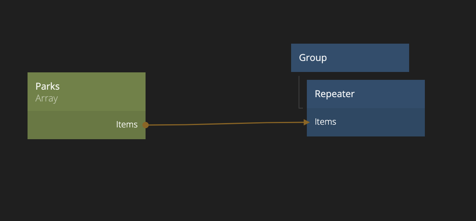476x221 pixels.
Task: Click the Array subtitle on the Parks node
Action: 46,98
